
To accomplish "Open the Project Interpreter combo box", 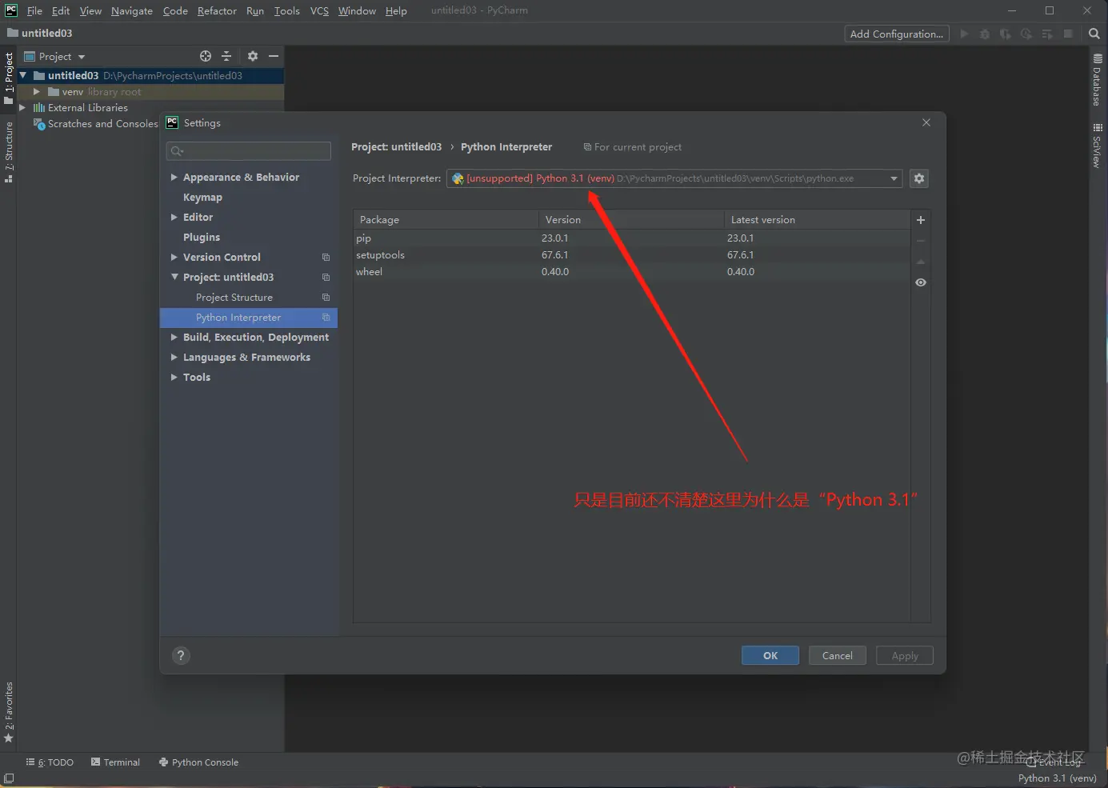I will pos(674,178).
